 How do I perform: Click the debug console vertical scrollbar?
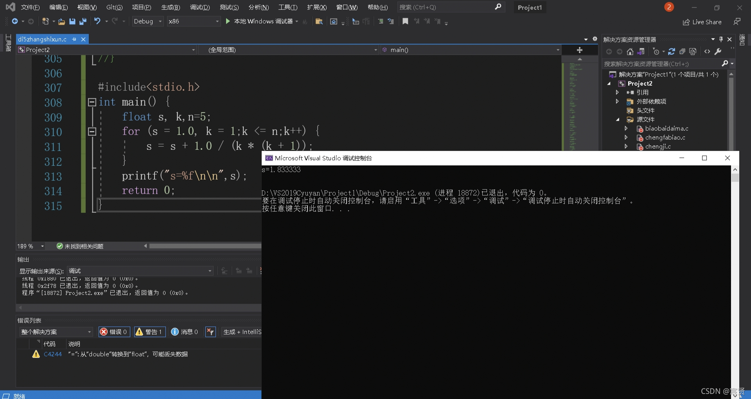pos(735,282)
